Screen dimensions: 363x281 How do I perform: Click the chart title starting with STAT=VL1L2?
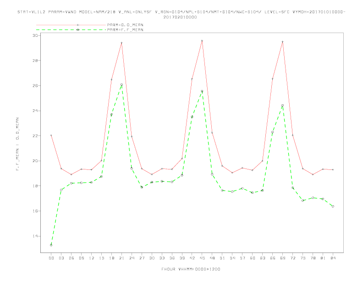[x=181, y=12]
